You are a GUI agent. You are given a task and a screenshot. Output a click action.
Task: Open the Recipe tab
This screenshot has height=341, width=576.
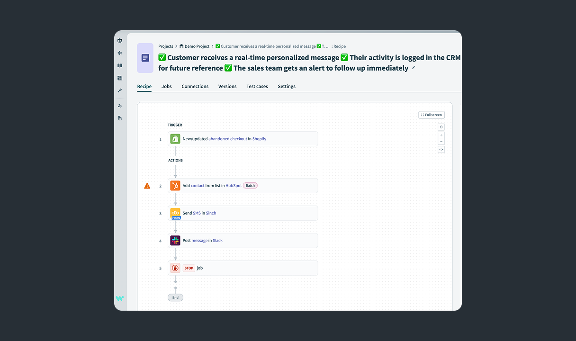144,87
